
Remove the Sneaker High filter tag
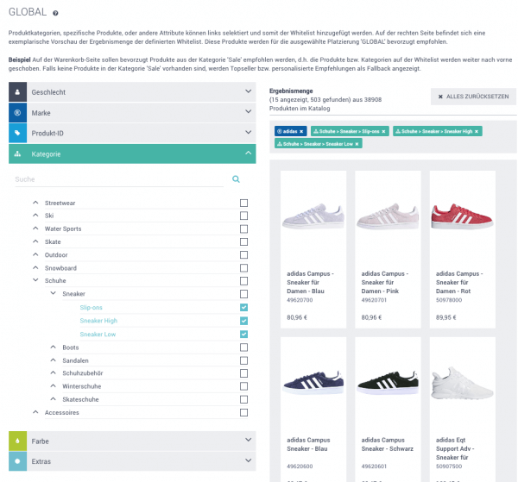coord(477,131)
